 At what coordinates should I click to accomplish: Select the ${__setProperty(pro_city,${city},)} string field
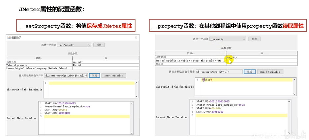66,76
